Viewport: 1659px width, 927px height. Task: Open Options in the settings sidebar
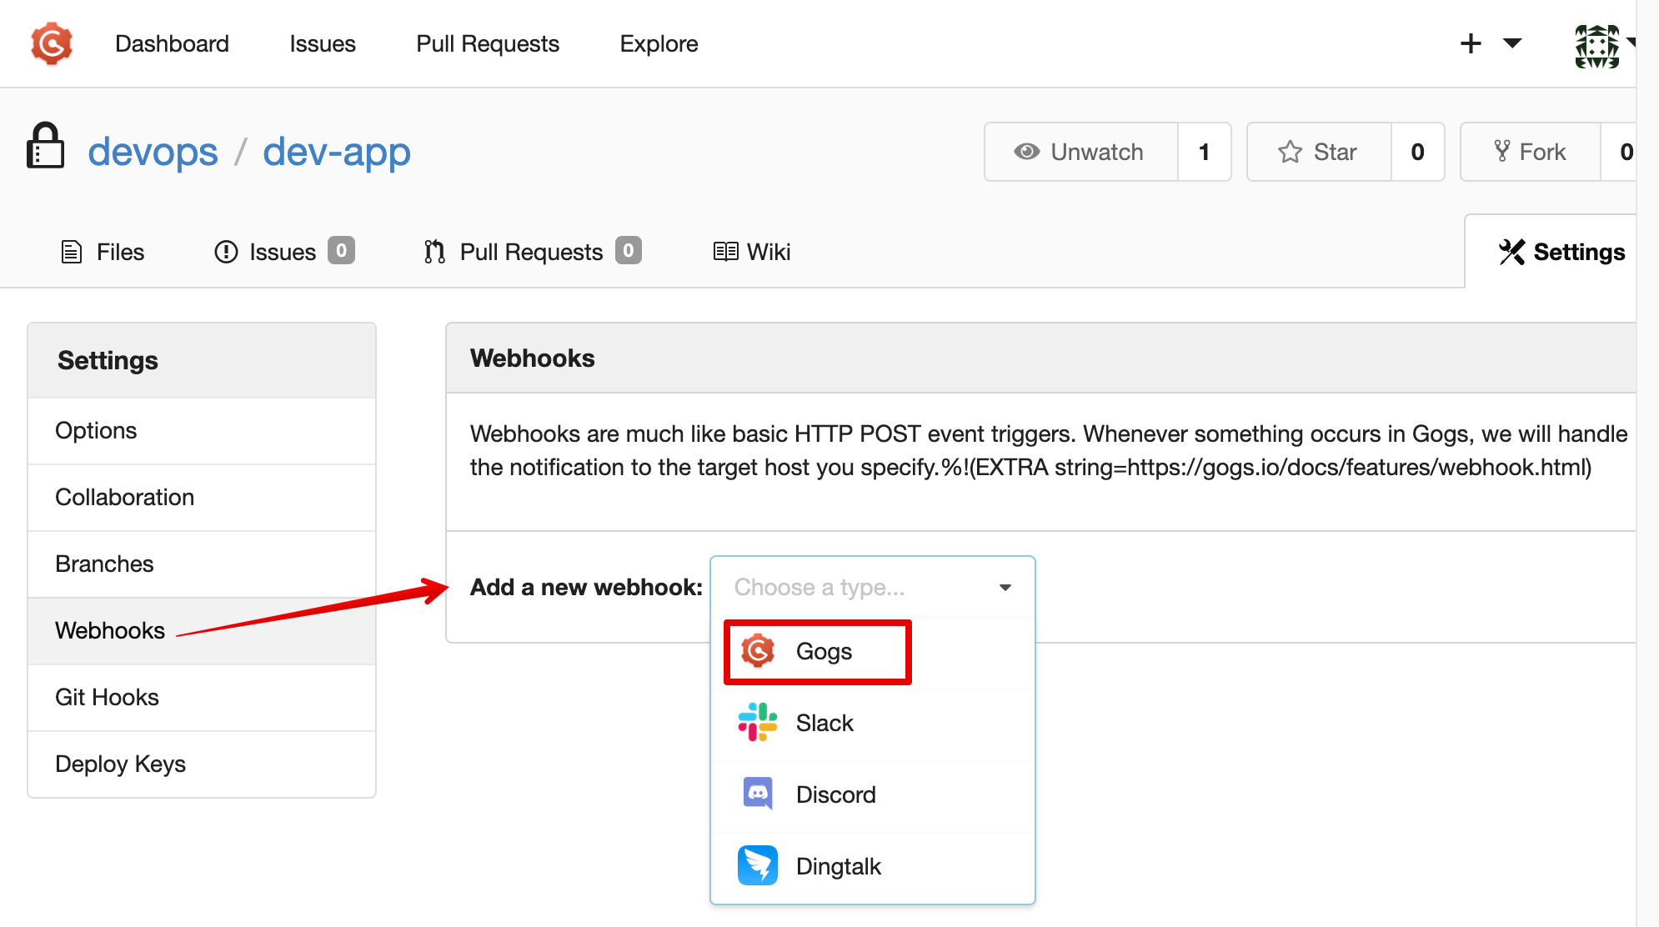(x=202, y=431)
